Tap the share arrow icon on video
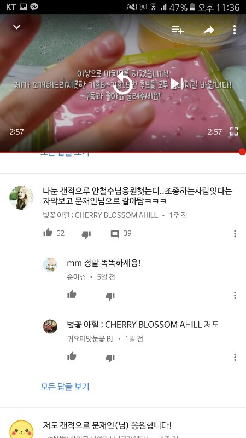The image size is (246, 438). (x=208, y=30)
